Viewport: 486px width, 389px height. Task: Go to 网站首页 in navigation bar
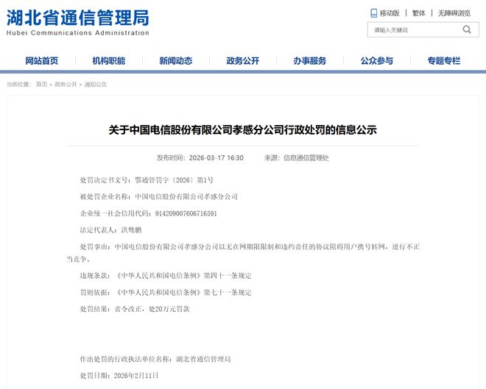[x=41, y=60]
